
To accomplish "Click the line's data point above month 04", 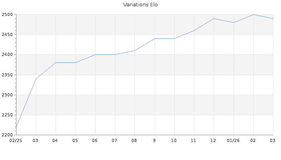I will pyautogui.click(x=55, y=63).
